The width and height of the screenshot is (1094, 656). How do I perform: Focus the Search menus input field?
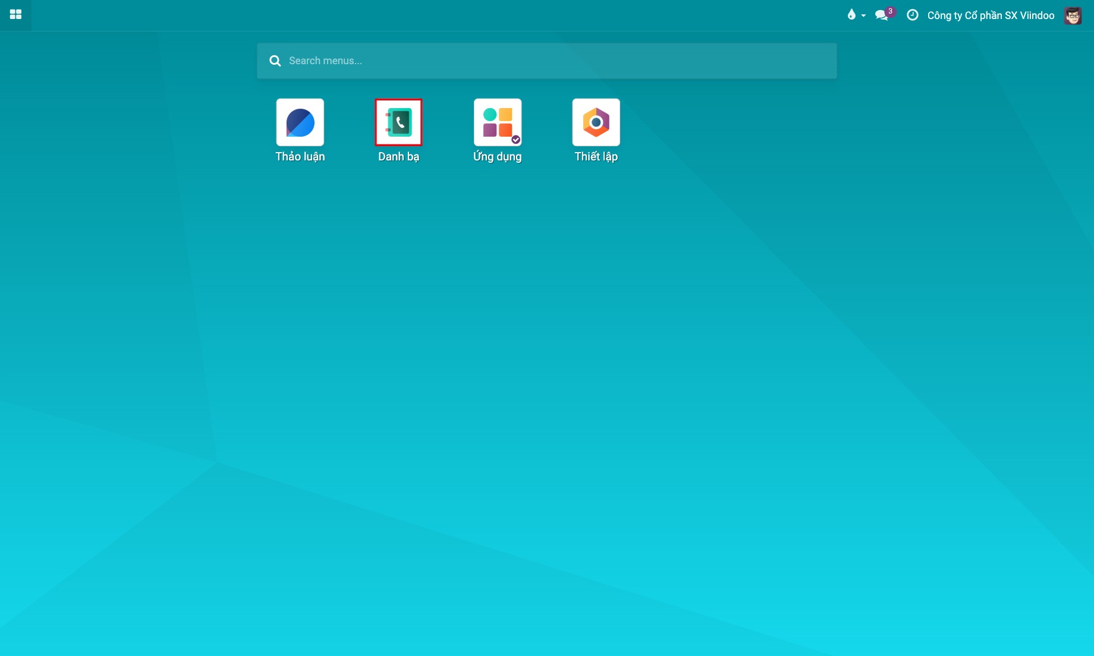point(546,61)
